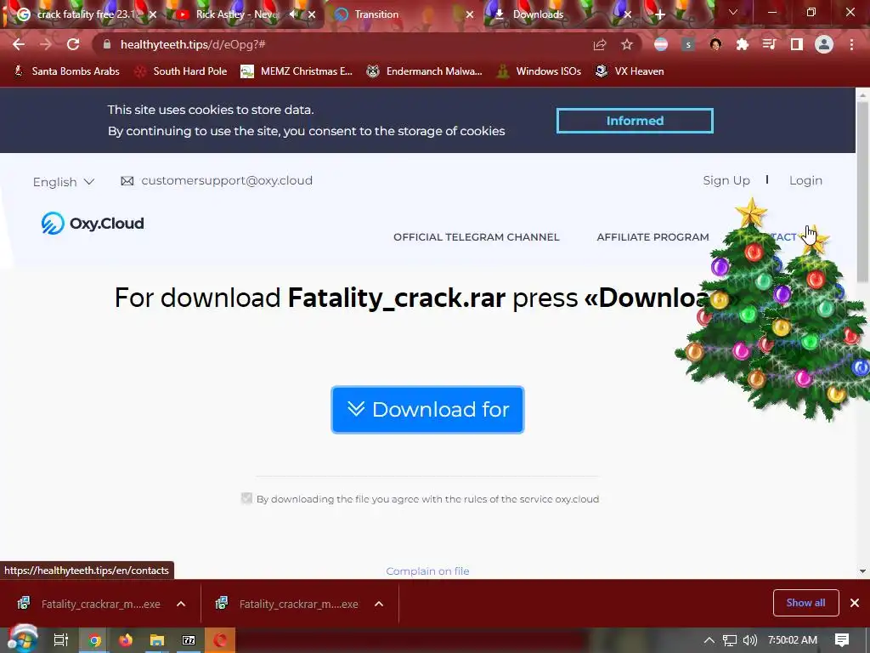870x653 pixels.
Task: Toggle the browser side panel icon
Action: (797, 44)
